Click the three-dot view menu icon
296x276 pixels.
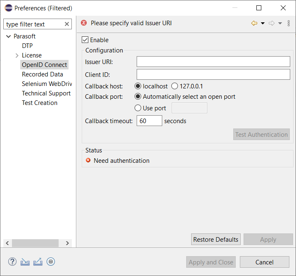(x=289, y=23)
